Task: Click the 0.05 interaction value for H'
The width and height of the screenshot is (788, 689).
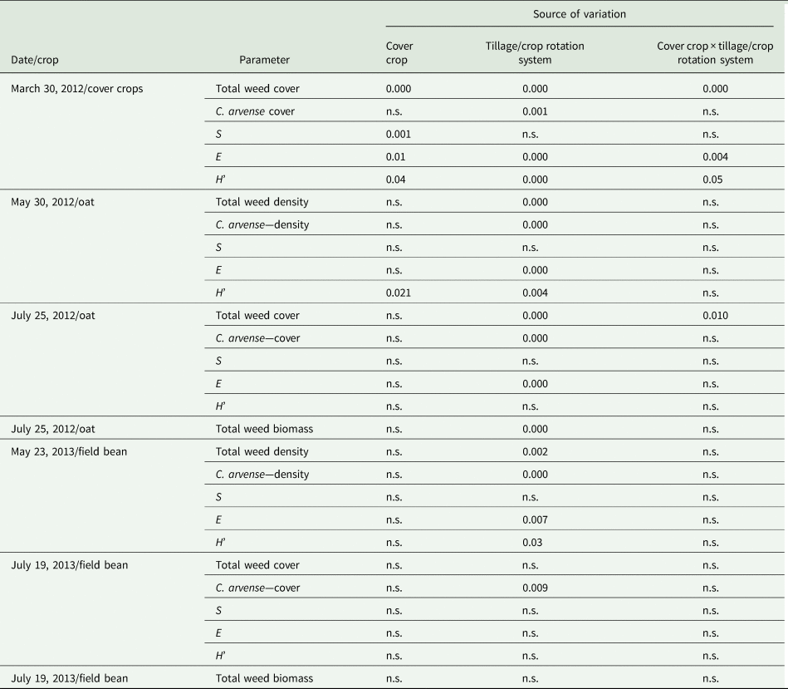Action: 712,180
